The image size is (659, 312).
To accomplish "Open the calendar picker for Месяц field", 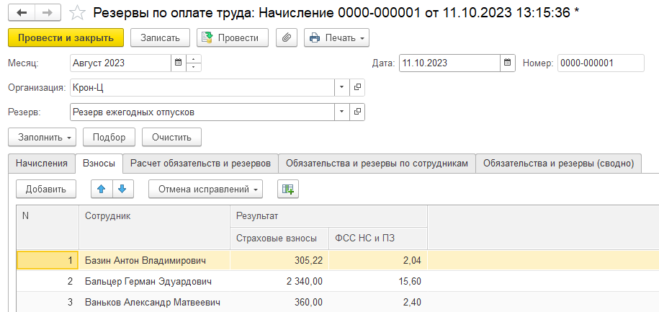I will [x=177, y=63].
